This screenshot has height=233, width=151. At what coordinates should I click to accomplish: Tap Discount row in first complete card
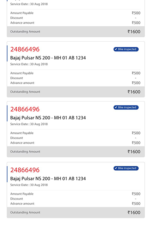pyautogui.click(x=75, y=78)
